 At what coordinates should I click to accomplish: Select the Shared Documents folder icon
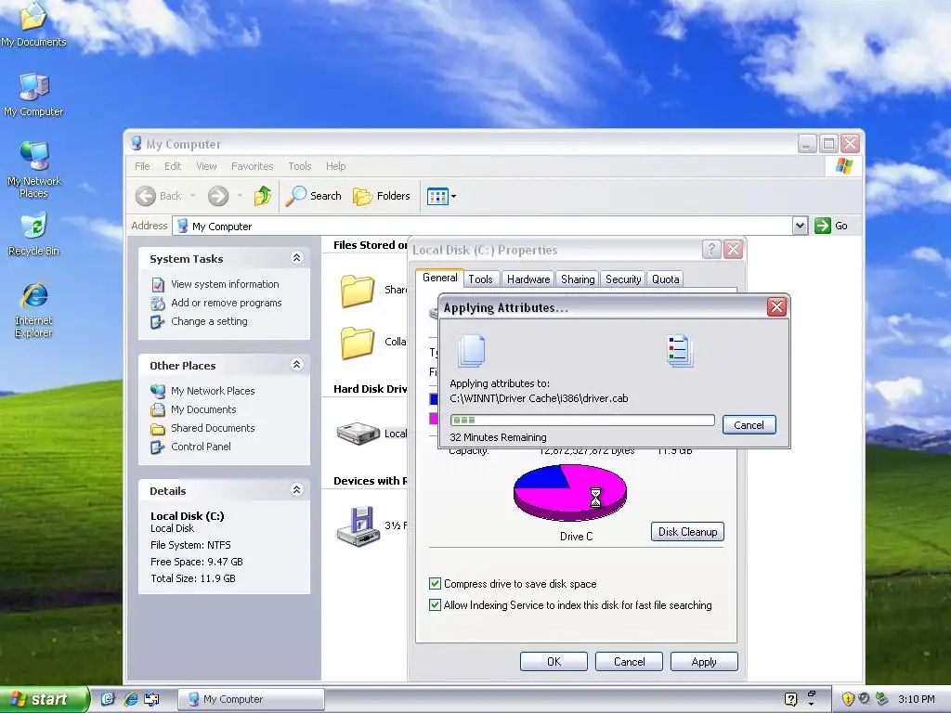pyautogui.click(x=358, y=290)
